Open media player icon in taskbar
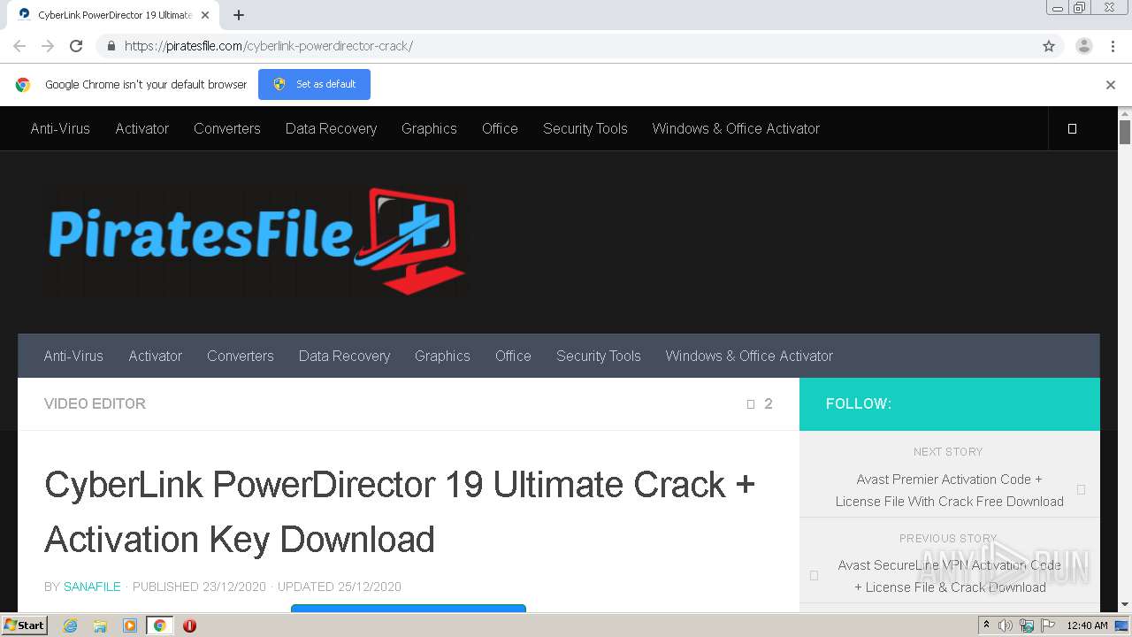The height and width of the screenshot is (637, 1132). (130, 625)
